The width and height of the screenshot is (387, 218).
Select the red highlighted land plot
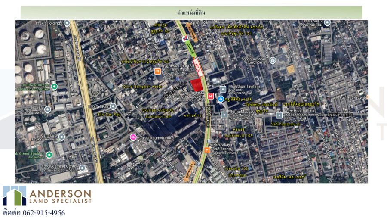[x=197, y=85]
